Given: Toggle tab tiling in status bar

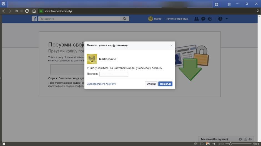Looking at the screenshot, I should coord(202,144).
